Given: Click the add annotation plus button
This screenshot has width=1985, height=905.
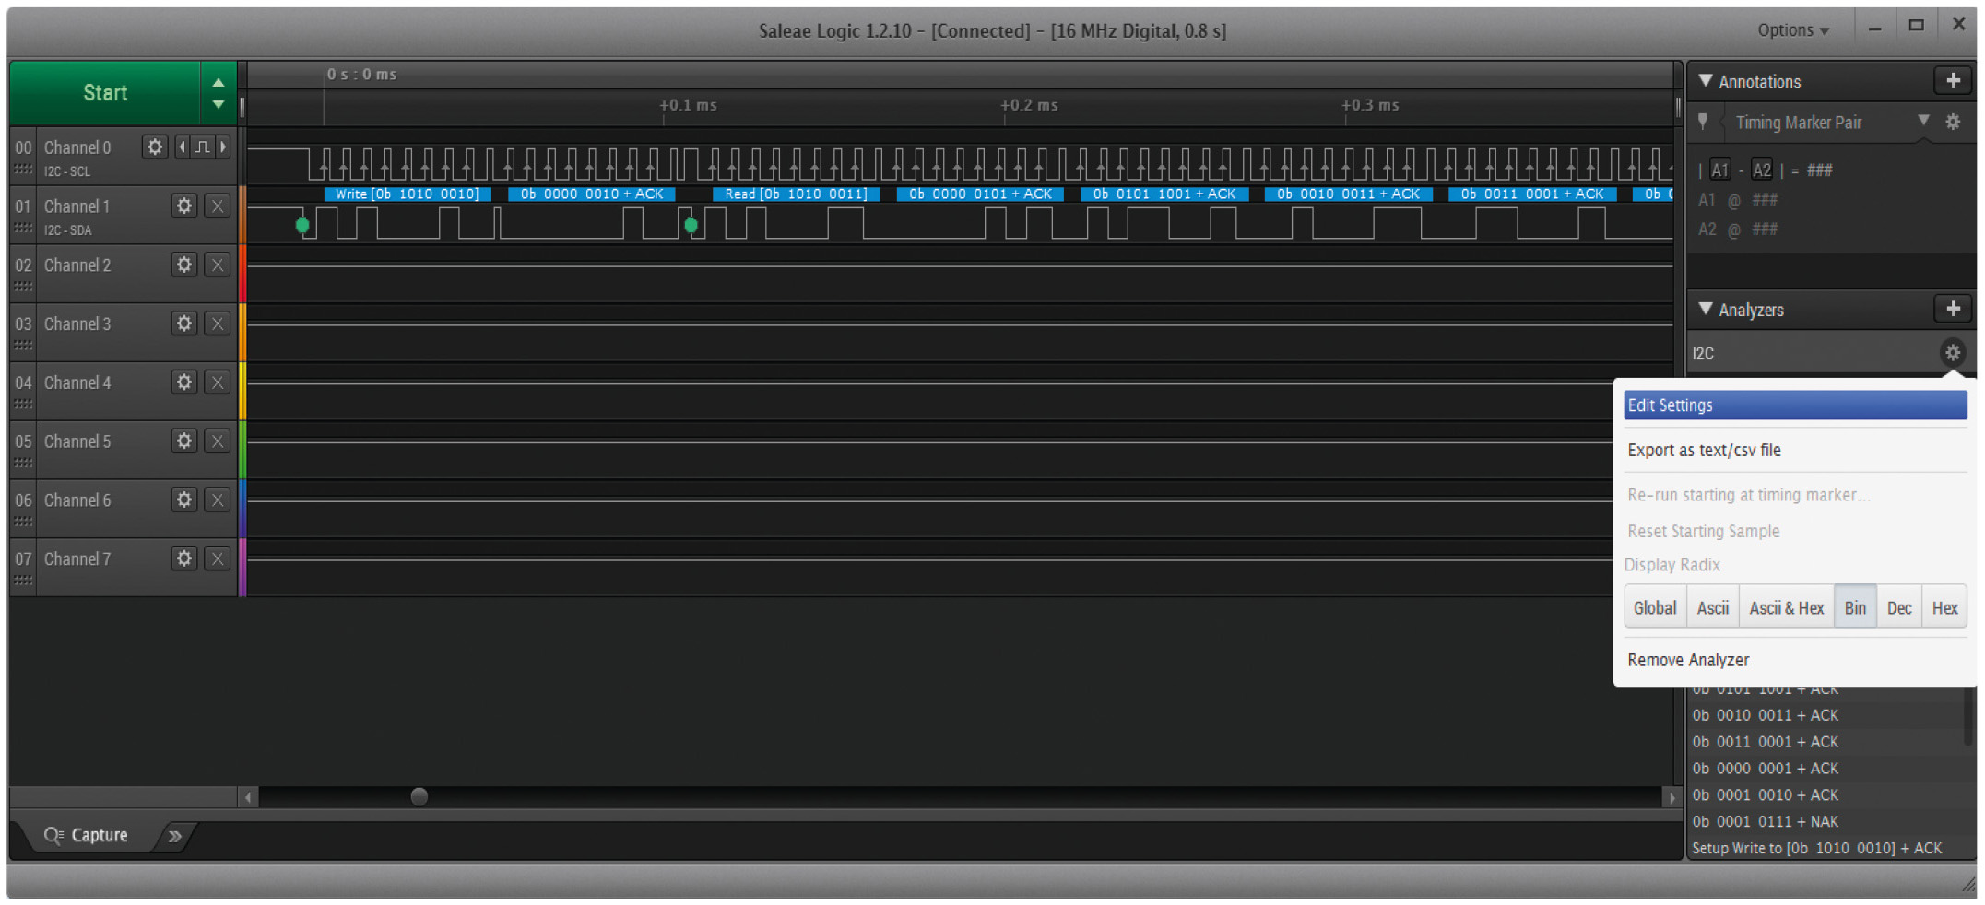Looking at the screenshot, I should click(x=1952, y=81).
